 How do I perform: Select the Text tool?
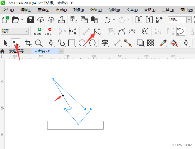[105, 43]
